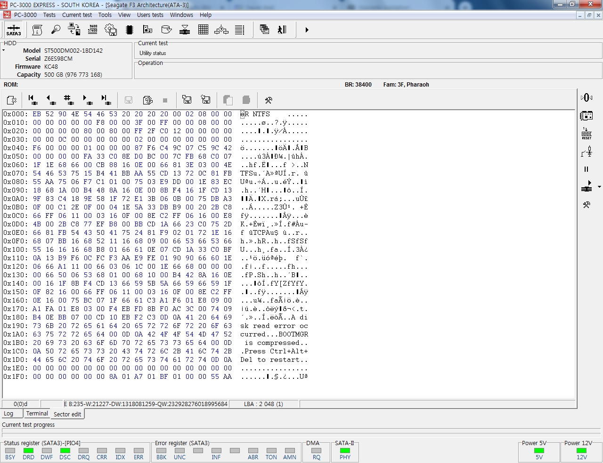
Task: Switch to the Log tab
Action: (8, 414)
